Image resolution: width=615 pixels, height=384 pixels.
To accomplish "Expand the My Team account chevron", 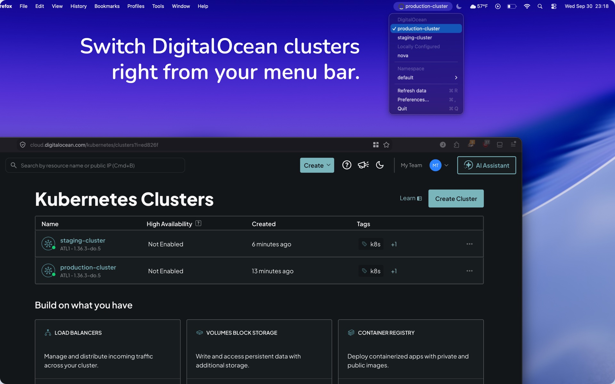I will coord(447,165).
